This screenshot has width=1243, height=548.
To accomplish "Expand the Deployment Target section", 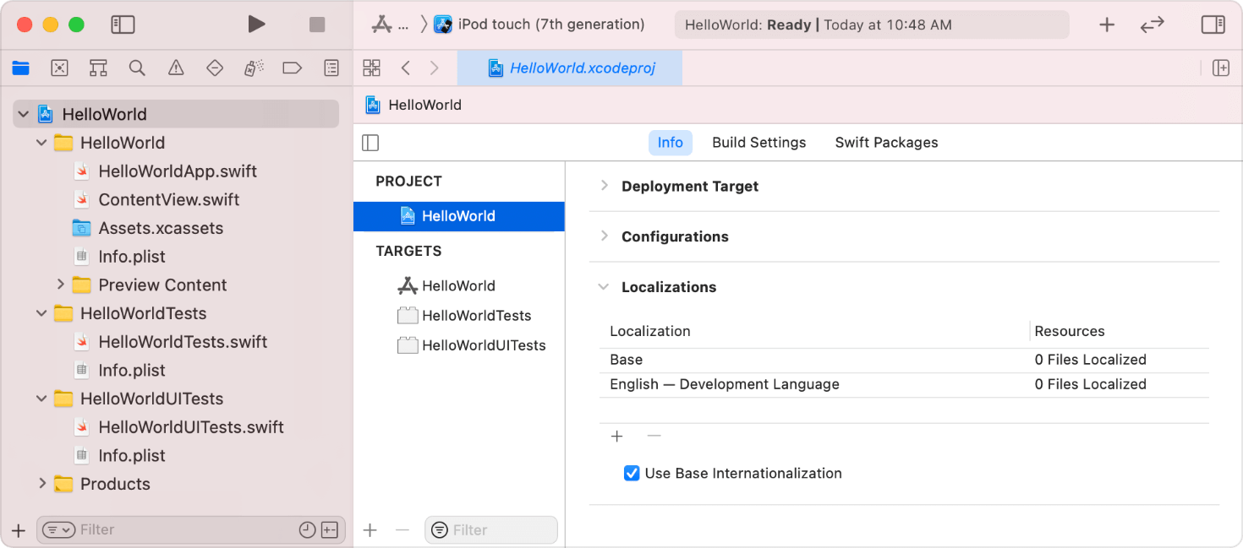I will 604,186.
